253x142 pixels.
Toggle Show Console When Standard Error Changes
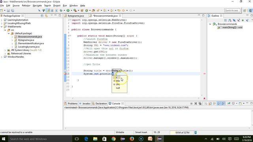[x=223, y=103]
